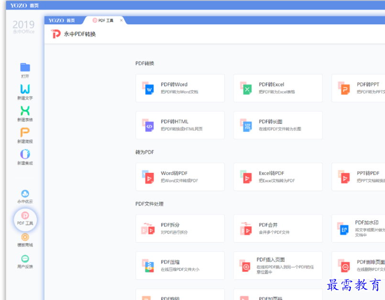Viewport: 385px width, 300px height.
Task: Select PDF 工具 in the sidebar
Action: click(x=25, y=219)
